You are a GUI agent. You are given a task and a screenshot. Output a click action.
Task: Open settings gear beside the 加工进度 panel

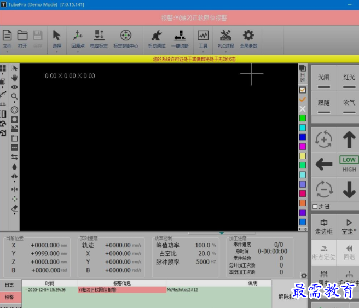pos(304,276)
